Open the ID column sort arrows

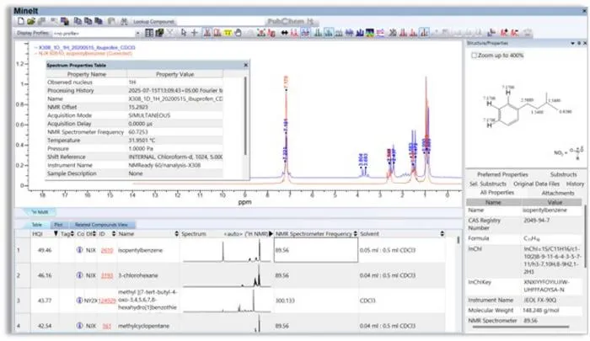click(x=114, y=233)
